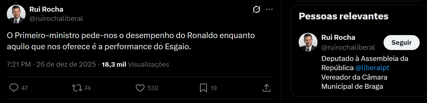
Task: View the 18,3 mil Visualizações stats
Action: tap(135, 64)
